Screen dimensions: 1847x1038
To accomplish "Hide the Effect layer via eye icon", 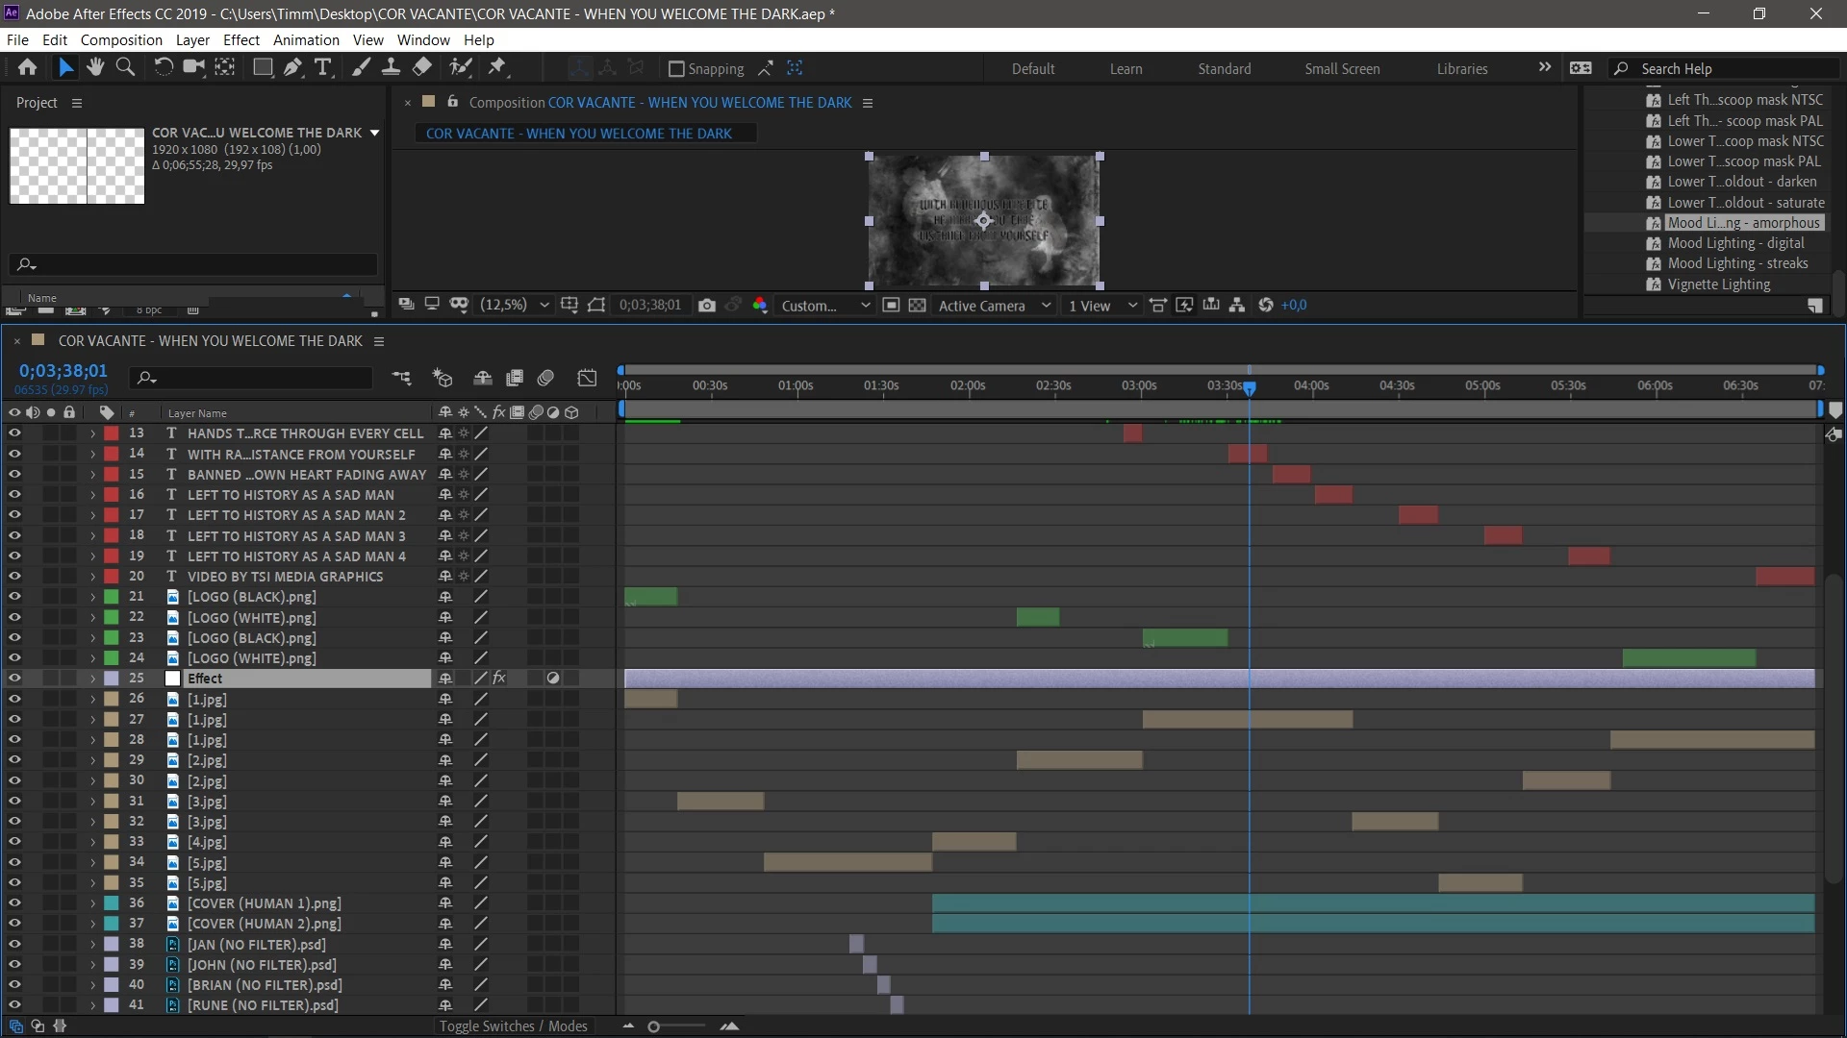I will (x=14, y=679).
